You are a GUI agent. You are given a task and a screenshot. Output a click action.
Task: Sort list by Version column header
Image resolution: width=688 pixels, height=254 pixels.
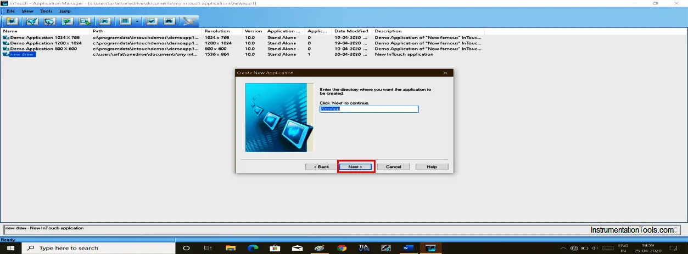point(254,31)
